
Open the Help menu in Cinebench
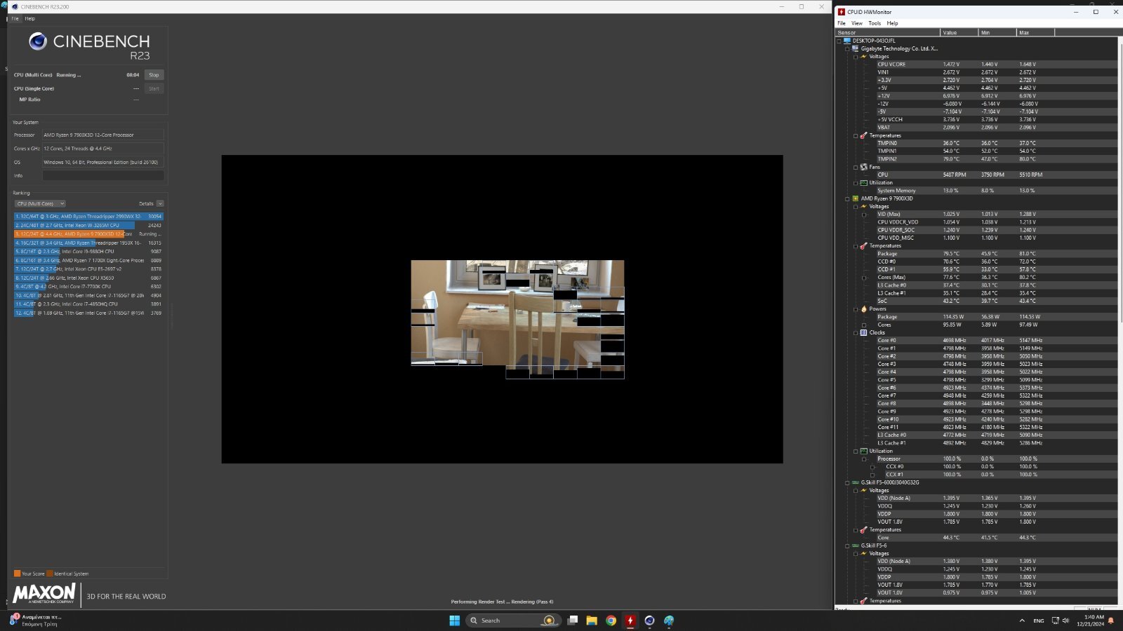(29, 18)
